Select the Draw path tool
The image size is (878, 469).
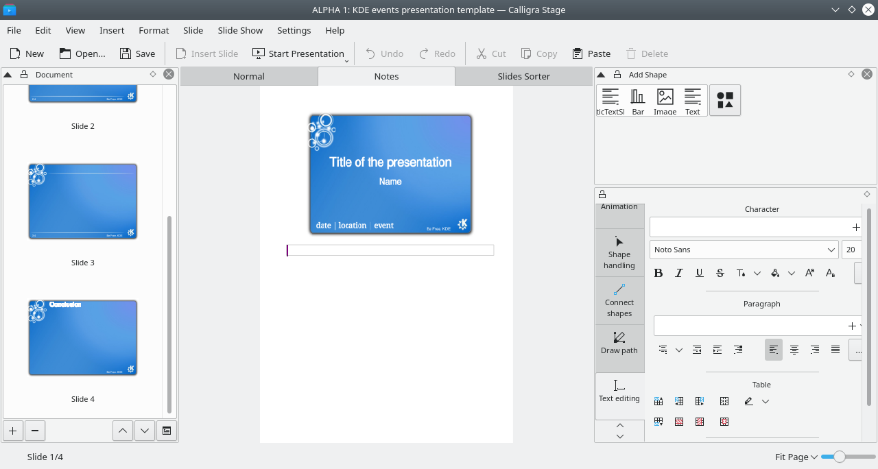pos(619,343)
